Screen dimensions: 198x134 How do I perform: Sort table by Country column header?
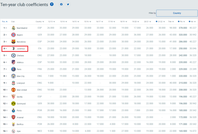pyautogui.click(x=40, y=22)
